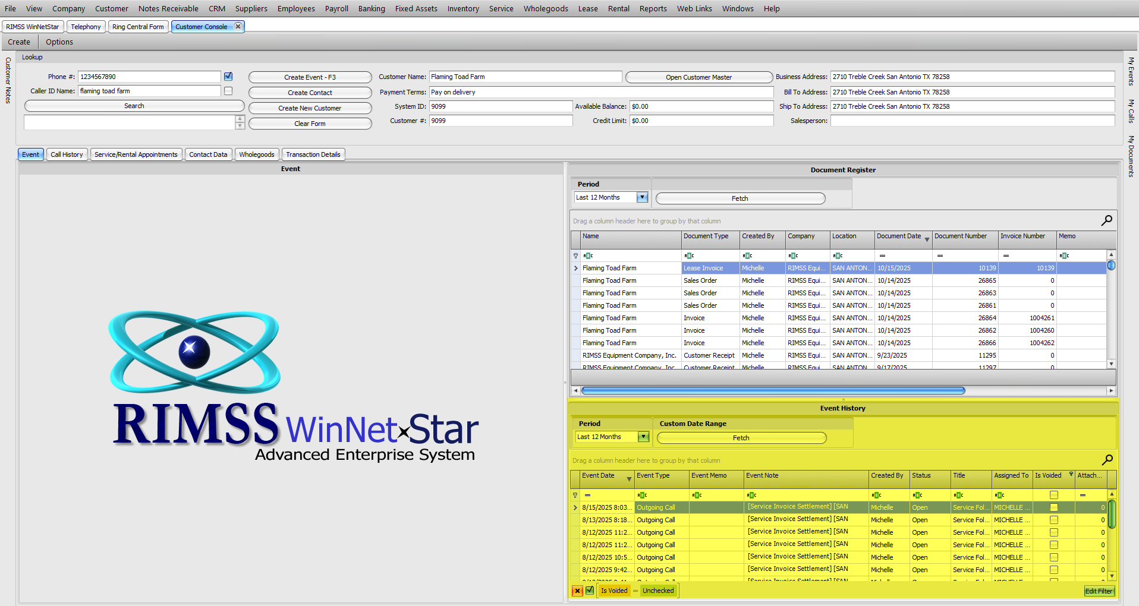The image size is (1139, 606).
Task: Click Event Memo filter condition icon
Action: (x=697, y=495)
